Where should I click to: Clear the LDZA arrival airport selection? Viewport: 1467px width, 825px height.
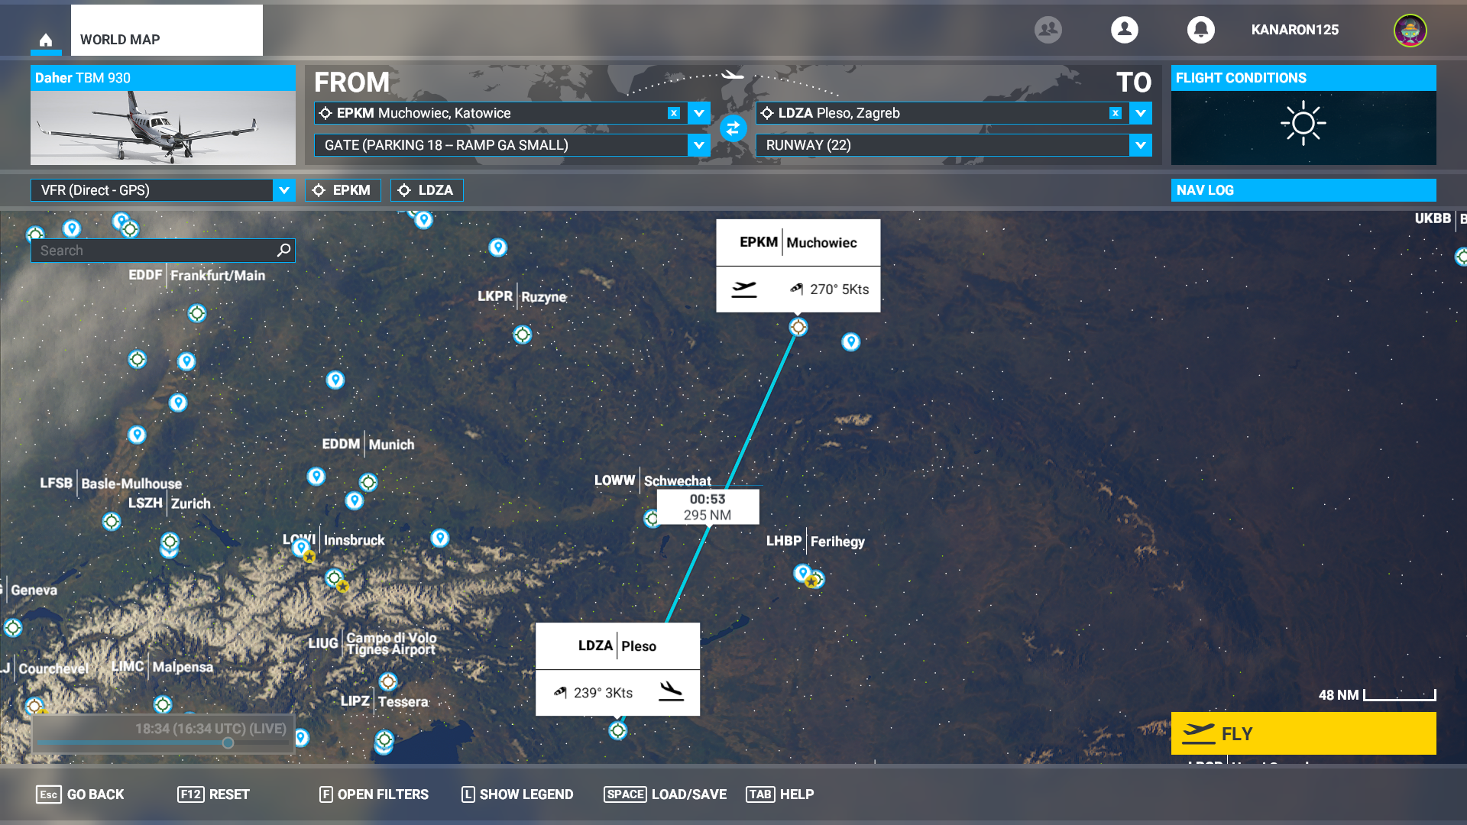(1115, 113)
